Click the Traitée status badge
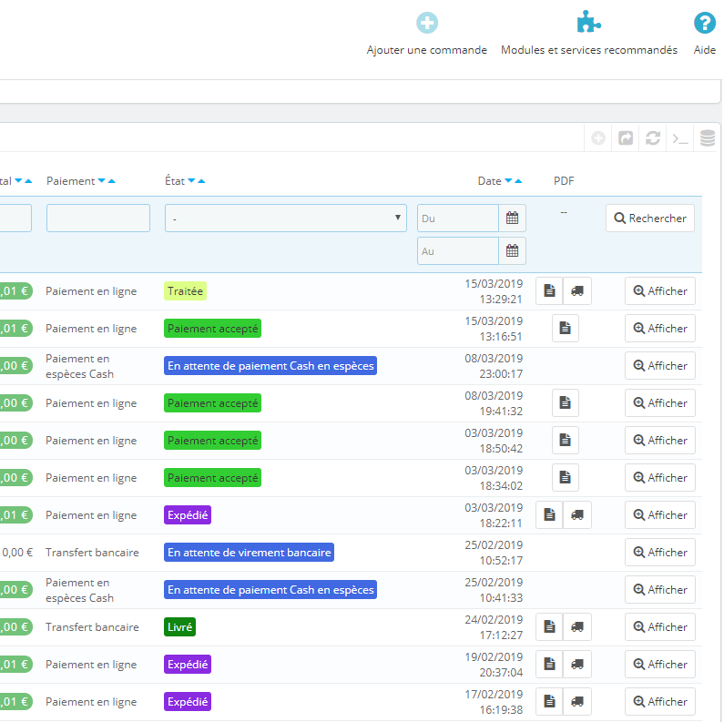The height and width of the screenshot is (722, 724). pyautogui.click(x=185, y=290)
